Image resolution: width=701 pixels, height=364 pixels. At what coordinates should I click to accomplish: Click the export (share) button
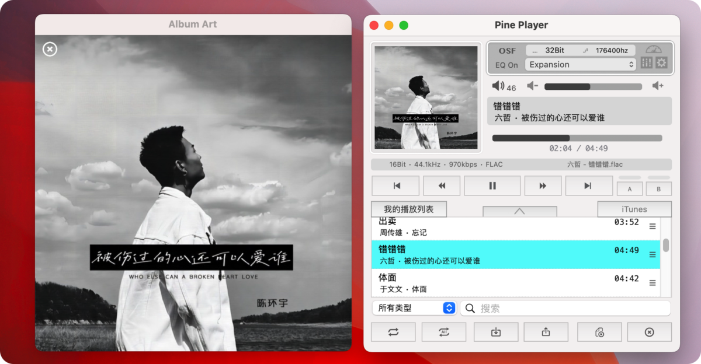[546, 332]
